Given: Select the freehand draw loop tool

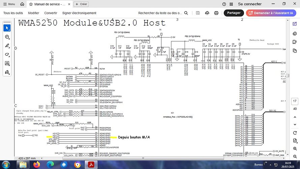Looking at the screenshot, I should (7, 54).
